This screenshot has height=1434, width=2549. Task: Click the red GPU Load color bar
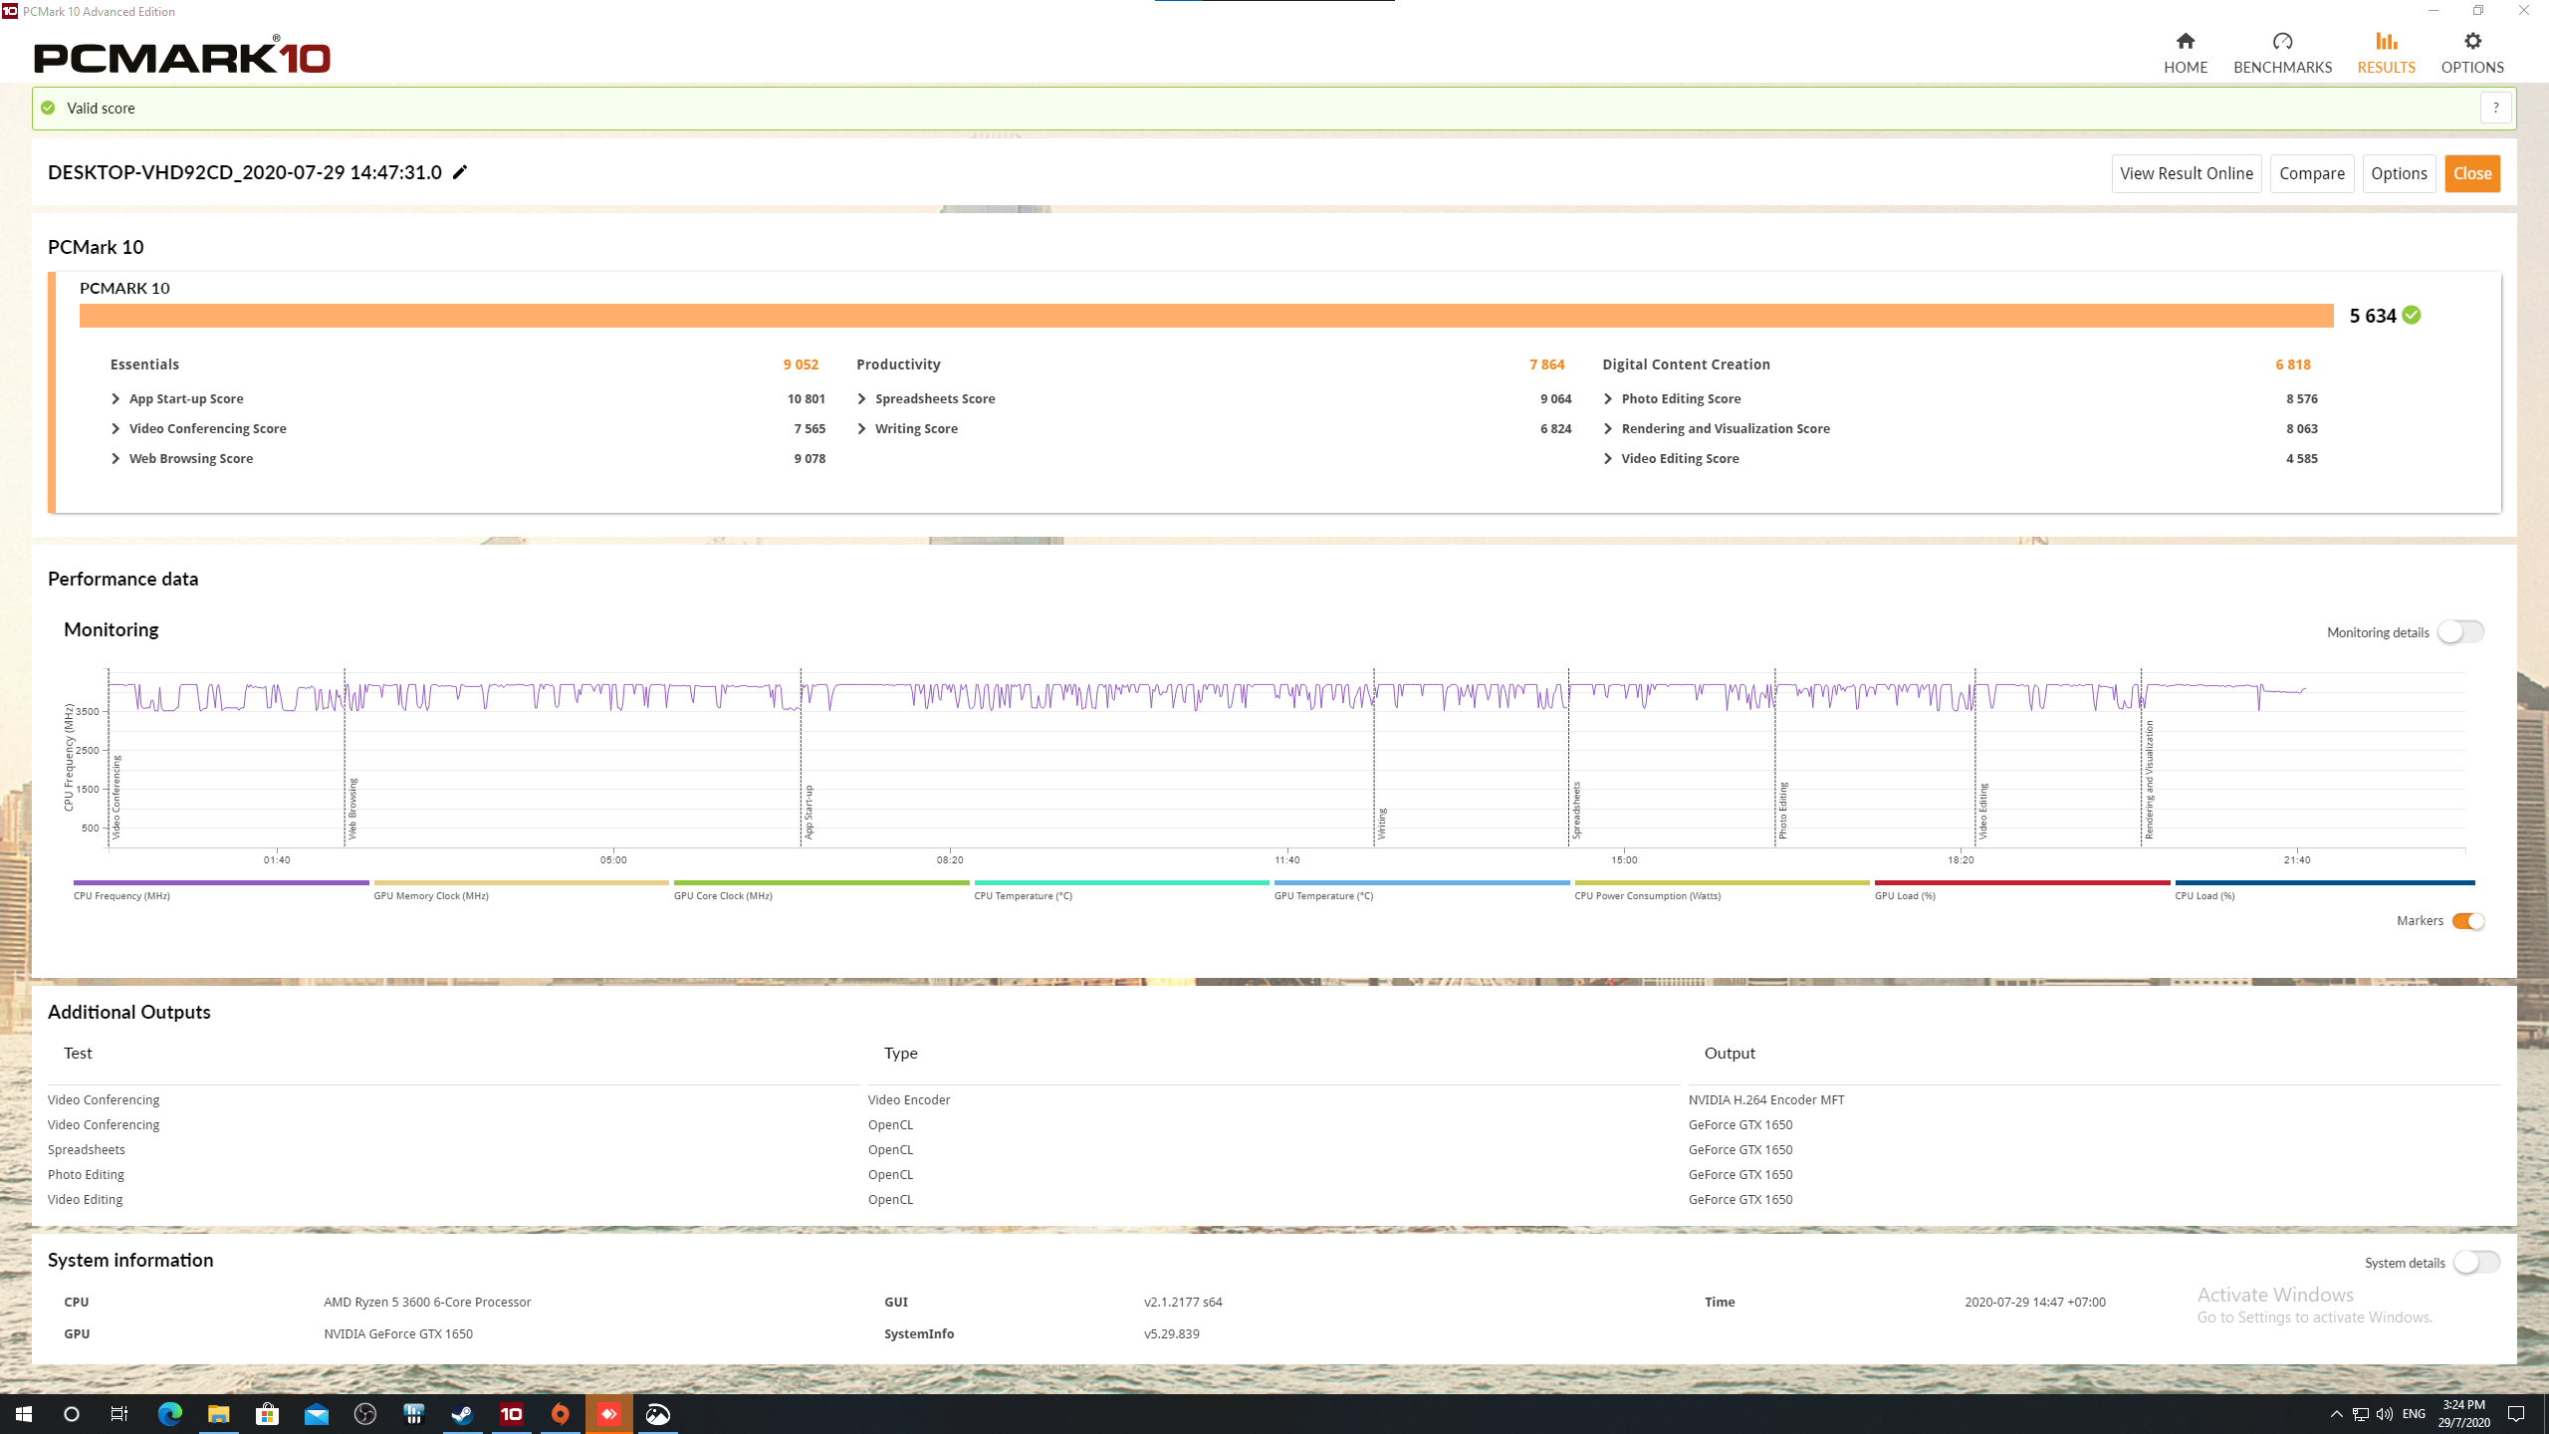tap(2021, 882)
